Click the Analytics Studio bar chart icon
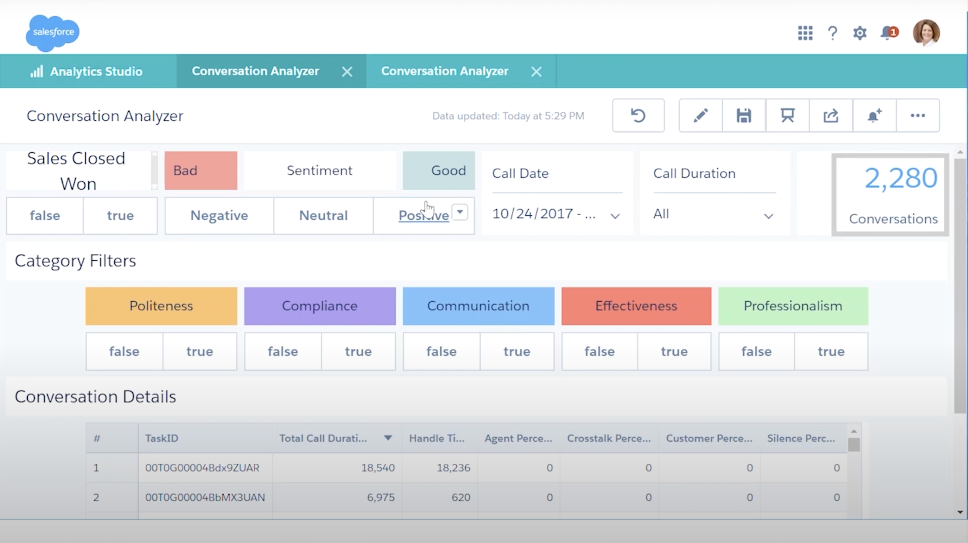 (36, 72)
